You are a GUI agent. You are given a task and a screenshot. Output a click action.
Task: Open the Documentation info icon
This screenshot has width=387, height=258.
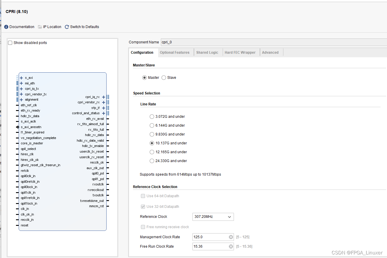pyautogui.click(x=6, y=27)
